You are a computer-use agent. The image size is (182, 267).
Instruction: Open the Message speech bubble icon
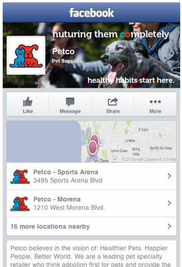70,102
